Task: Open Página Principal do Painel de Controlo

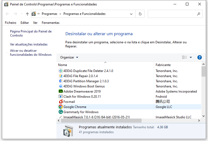Action: click(x=31, y=33)
